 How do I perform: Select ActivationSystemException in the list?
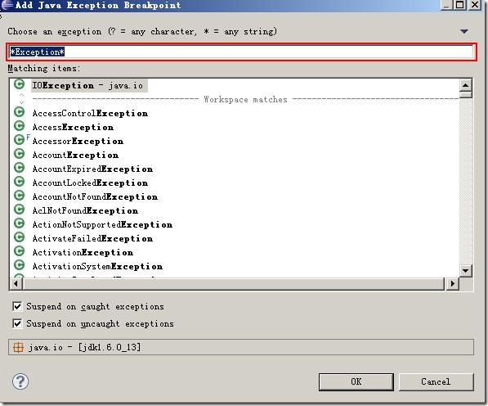click(98, 266)
